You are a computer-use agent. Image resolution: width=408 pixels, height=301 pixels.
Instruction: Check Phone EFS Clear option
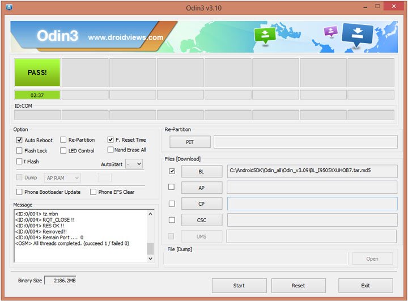click(x=93, y=192)
